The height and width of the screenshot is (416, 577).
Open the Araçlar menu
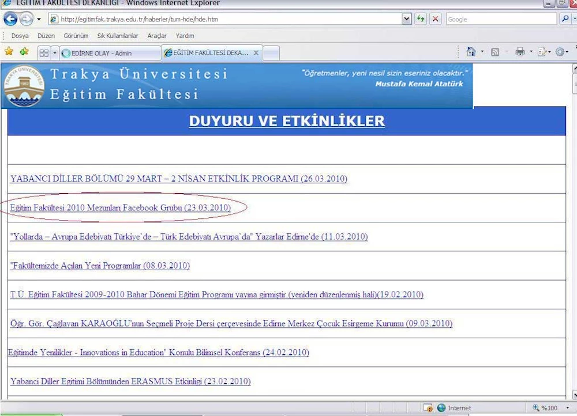(x=157, y=36)
